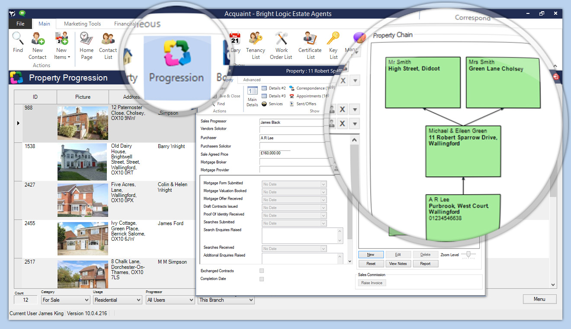Open Progressor All Users dropdown
Viewport: 571px width, 329px height.
tap(170, 300)
